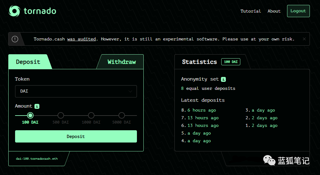Select the 100 DAI amount option
The image size is (320, 175).
click(30, 116)
